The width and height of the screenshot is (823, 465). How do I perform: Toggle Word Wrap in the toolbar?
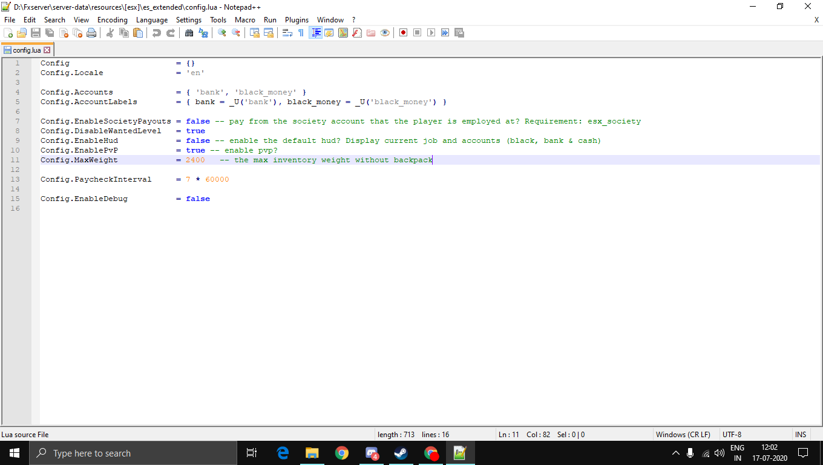pyautogui.click(x=287, y=33)
